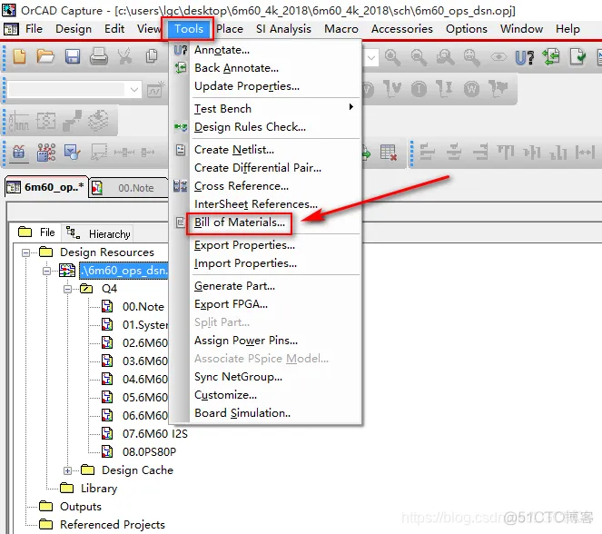The height and width of the screenshot is (534, 602).
Task: Click the distribute horizontally icon
Action: (x=585, y=152)
